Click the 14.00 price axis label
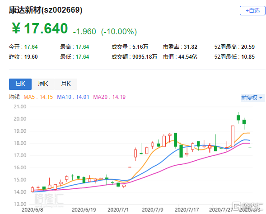Viewport: 266px width, 214px height. point(20,192)
